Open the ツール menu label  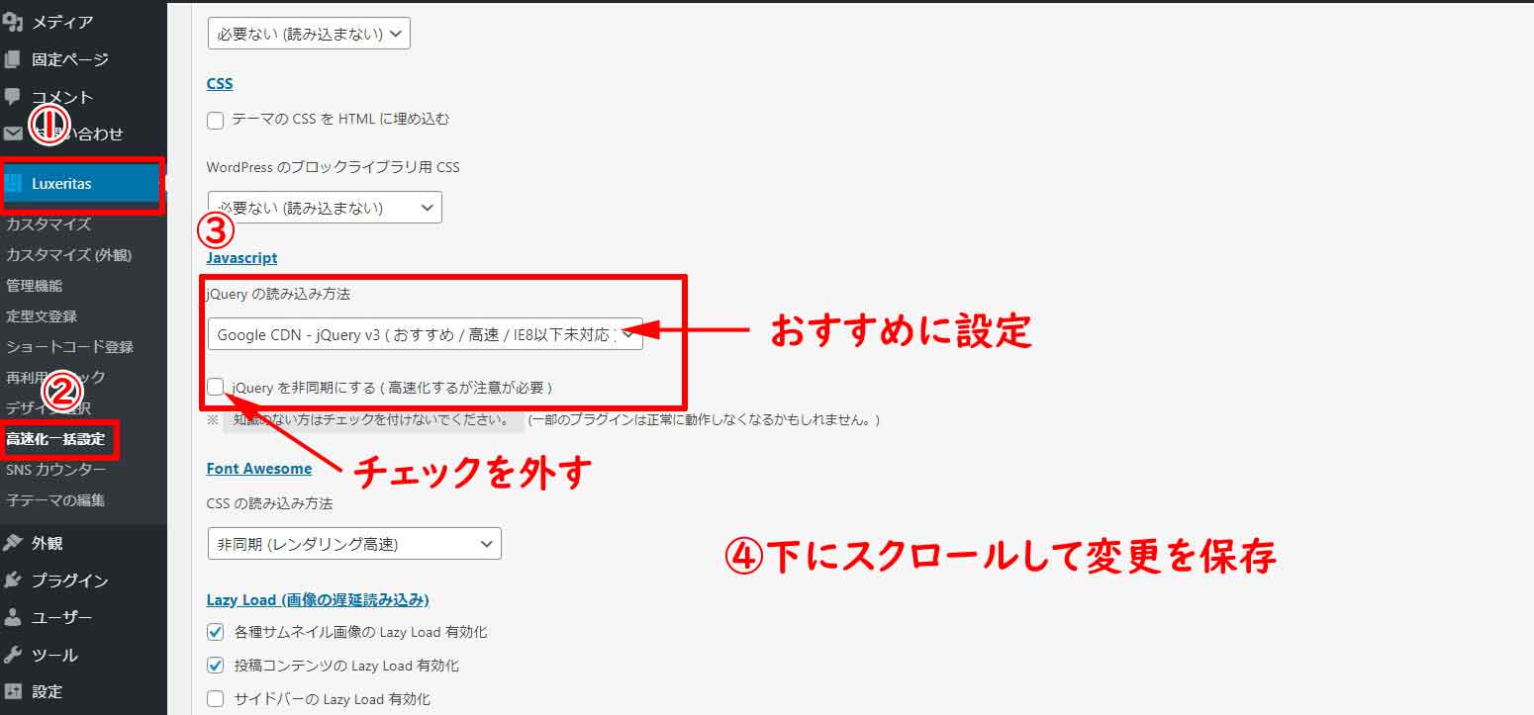tap(54, 655)
